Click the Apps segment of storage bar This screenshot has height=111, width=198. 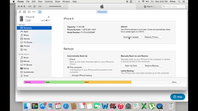click(64, 82)
